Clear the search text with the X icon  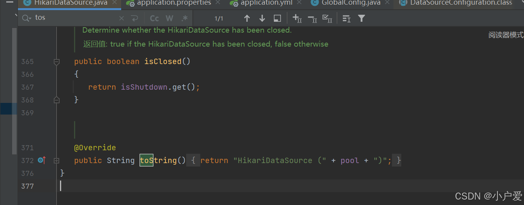click(x=122, y=18)
